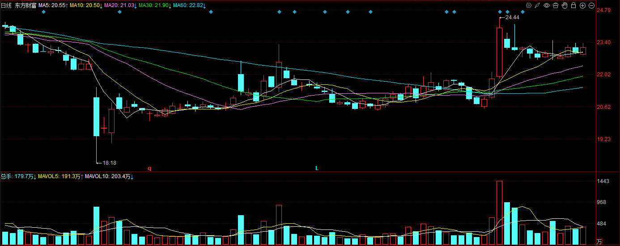The height and width of the screenshot is (246, 620).
Task: Click the 19.23 price axis label
Action: pyautogui.click(x=604, y=139)
